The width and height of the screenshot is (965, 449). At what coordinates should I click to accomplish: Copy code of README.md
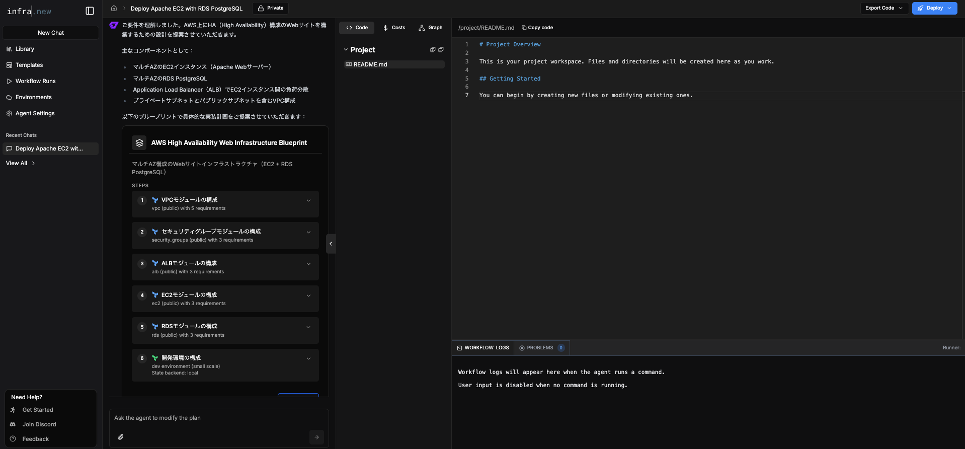(537, 28)
